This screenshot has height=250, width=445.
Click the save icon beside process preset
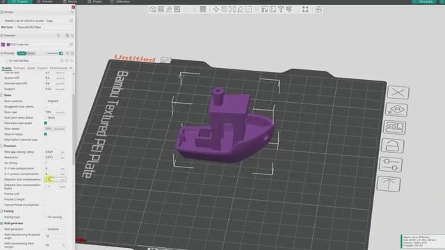(62, 60)
